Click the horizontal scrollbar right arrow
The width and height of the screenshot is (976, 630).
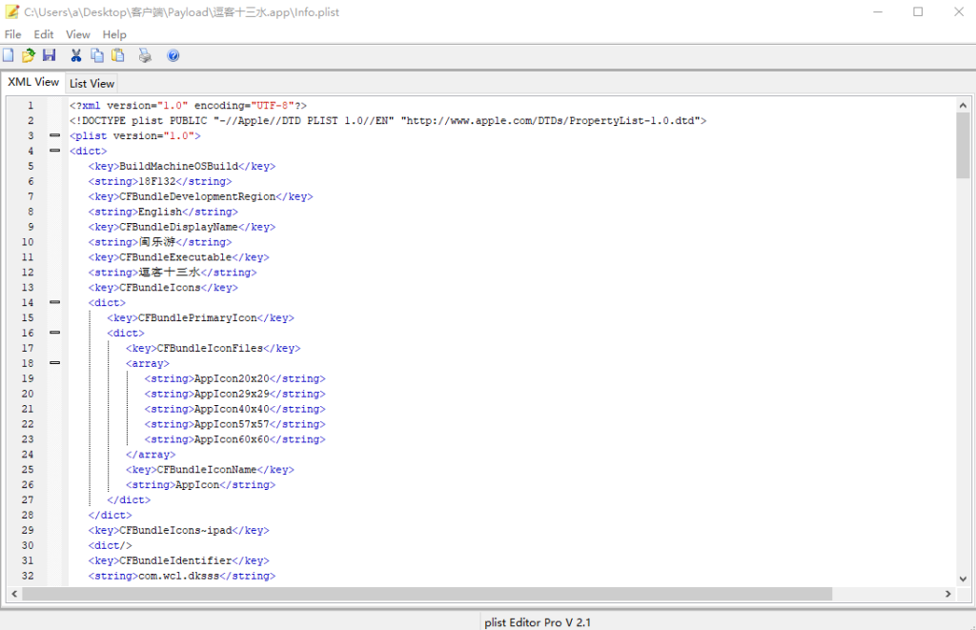click(947, 594)
